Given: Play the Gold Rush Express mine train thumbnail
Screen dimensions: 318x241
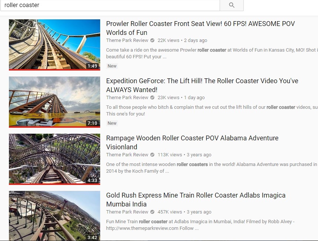Looking at the screenshot, I should click(55, 216).
